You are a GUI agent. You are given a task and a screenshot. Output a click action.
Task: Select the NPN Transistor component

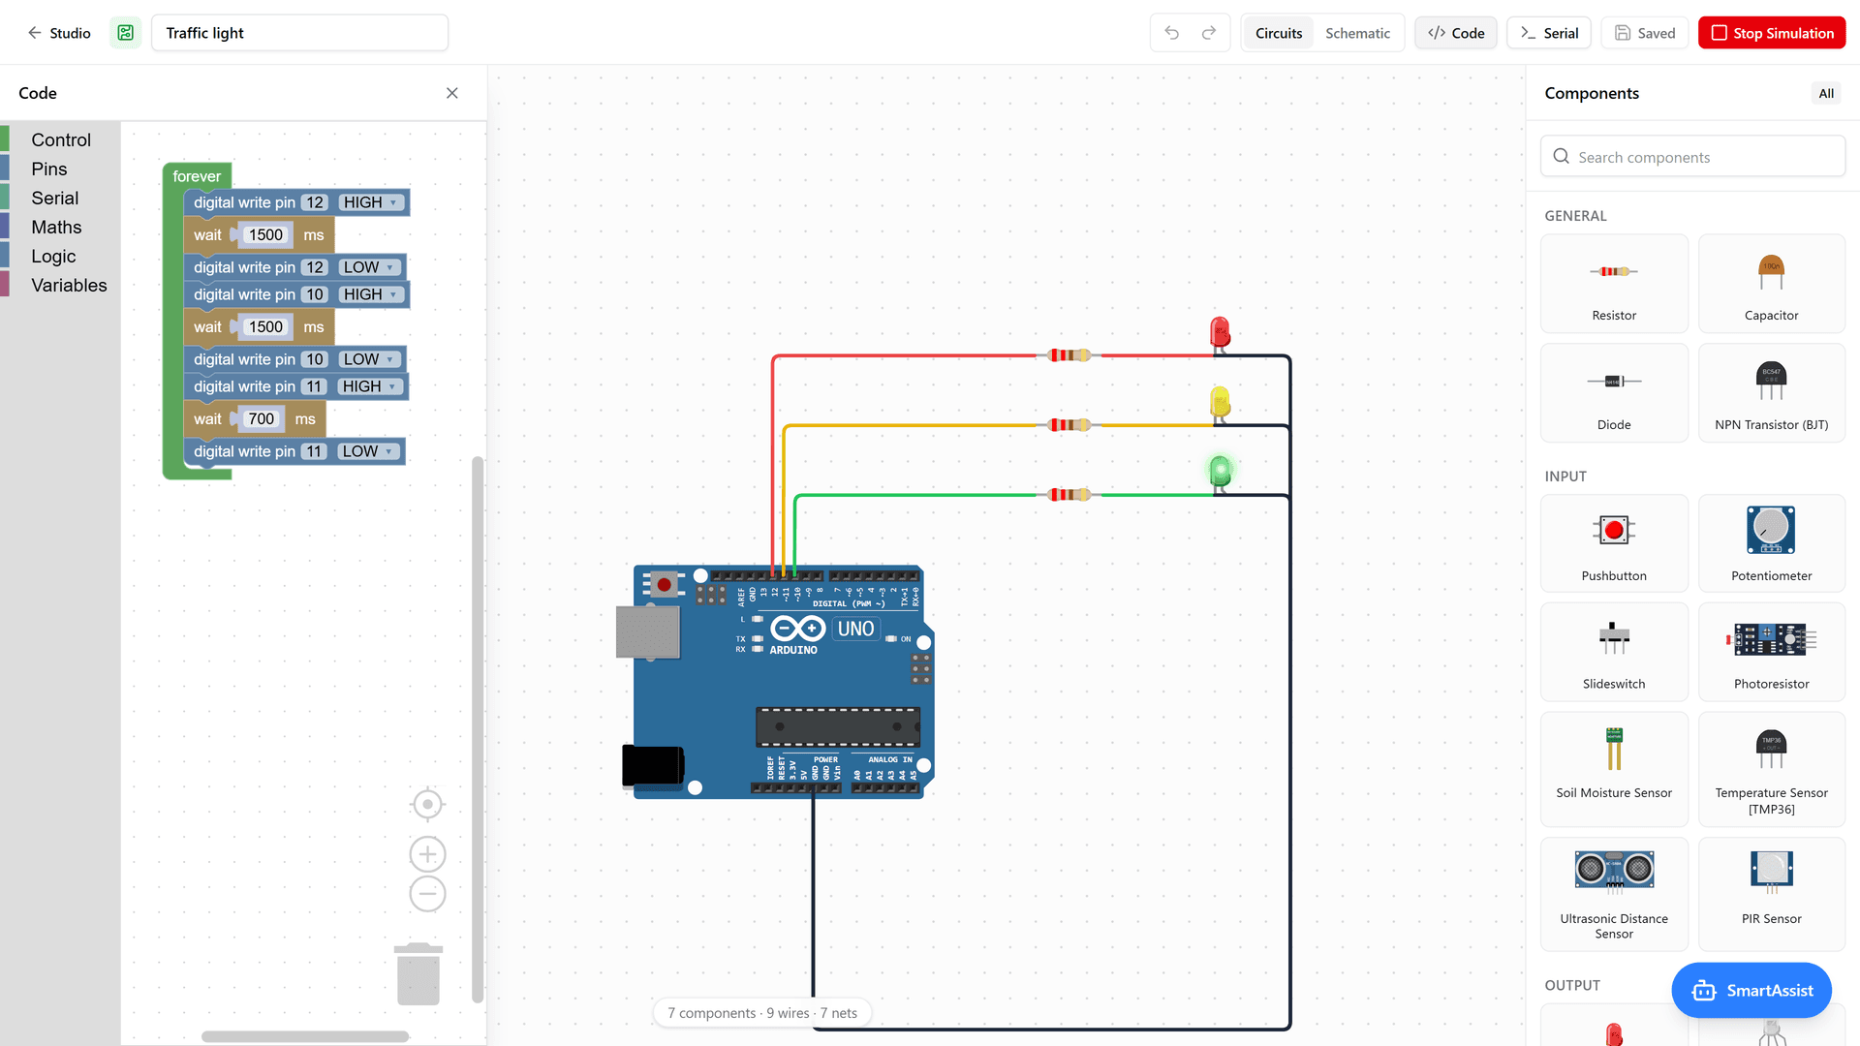1771,393
